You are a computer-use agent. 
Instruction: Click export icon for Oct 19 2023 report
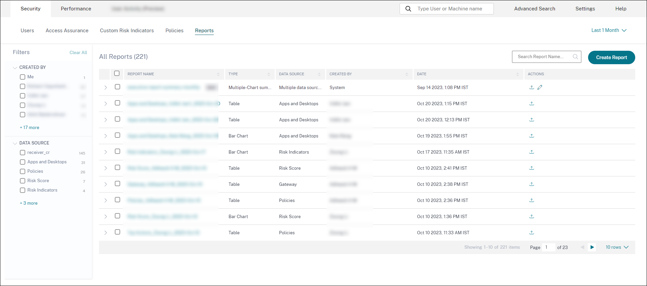532,136
